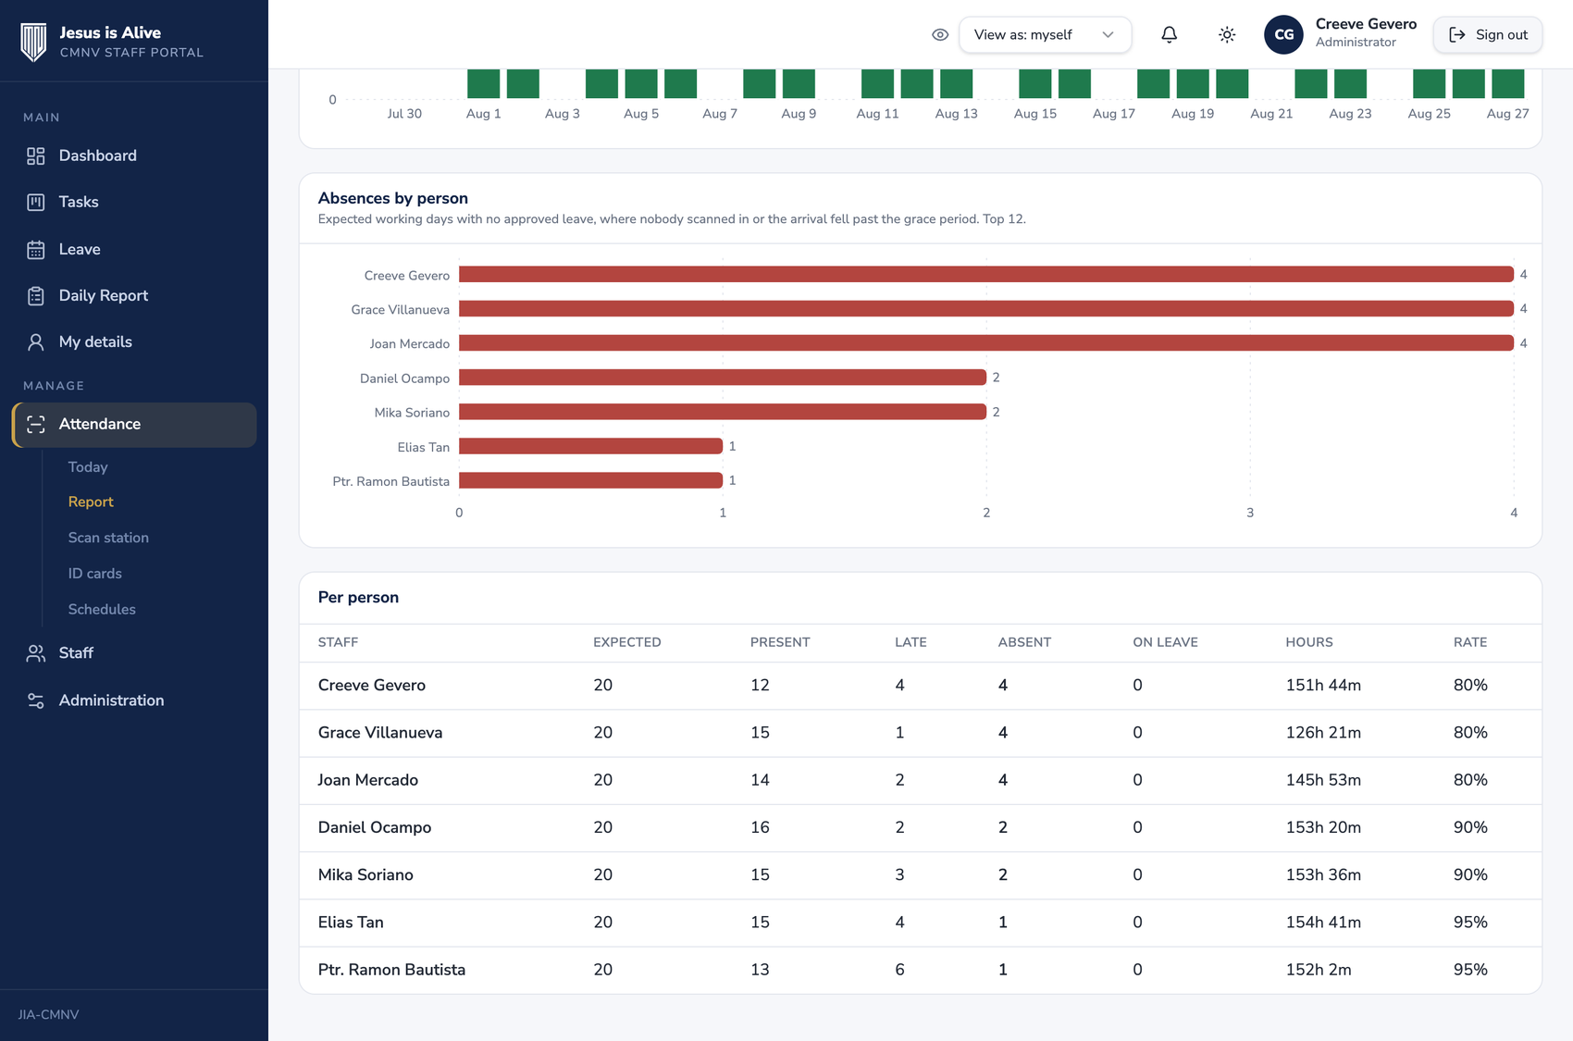The image size is (1573, 1041).
Task: Click the Leave calendar icon
Action: pyautogui.click(x=36, y=250)
